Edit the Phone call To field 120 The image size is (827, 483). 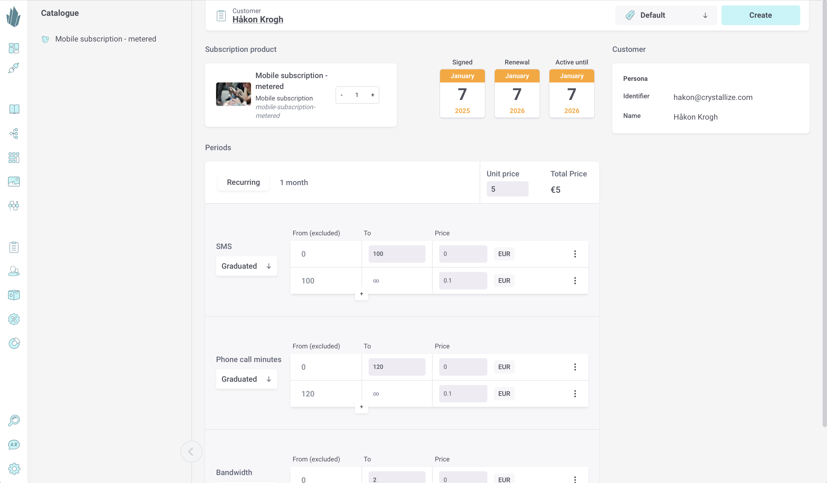coord(397,367)
